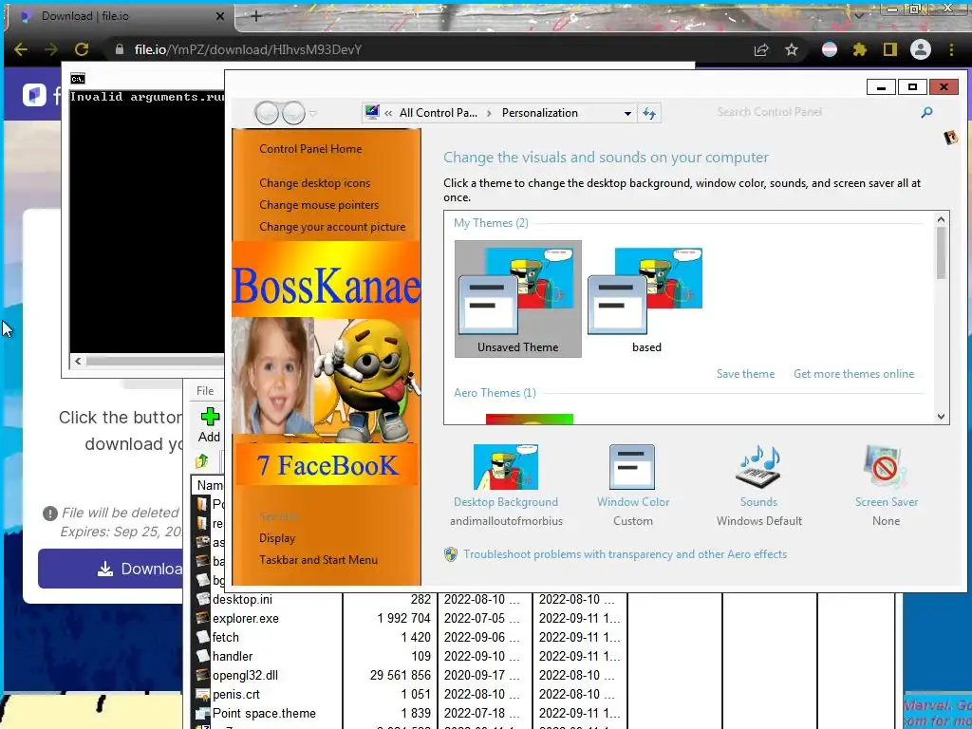Open Change your account picture
Viewport: 972px width, 729px height.
332,227
